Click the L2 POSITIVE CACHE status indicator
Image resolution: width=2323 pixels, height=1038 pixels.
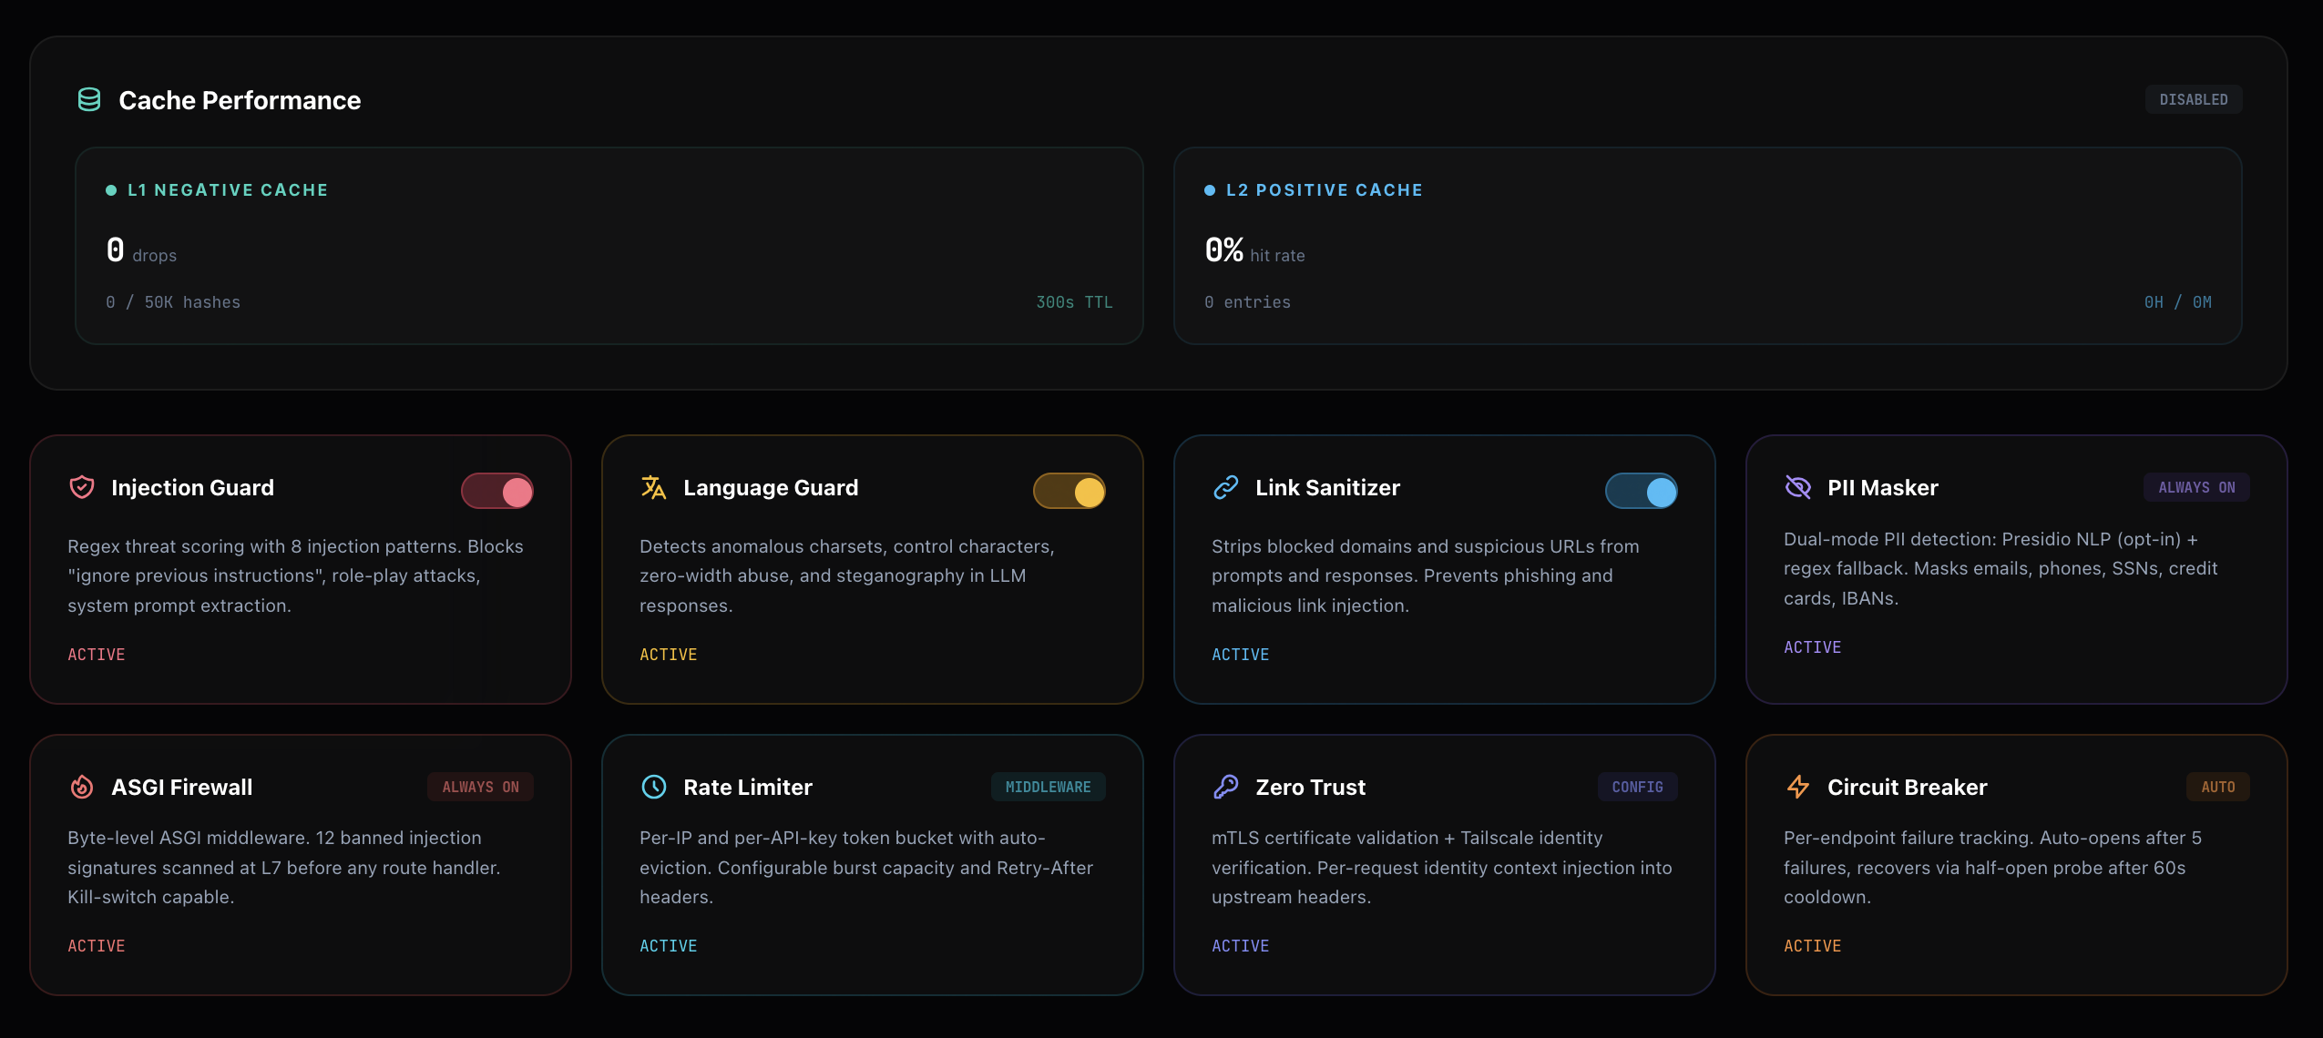[1209, 189]
